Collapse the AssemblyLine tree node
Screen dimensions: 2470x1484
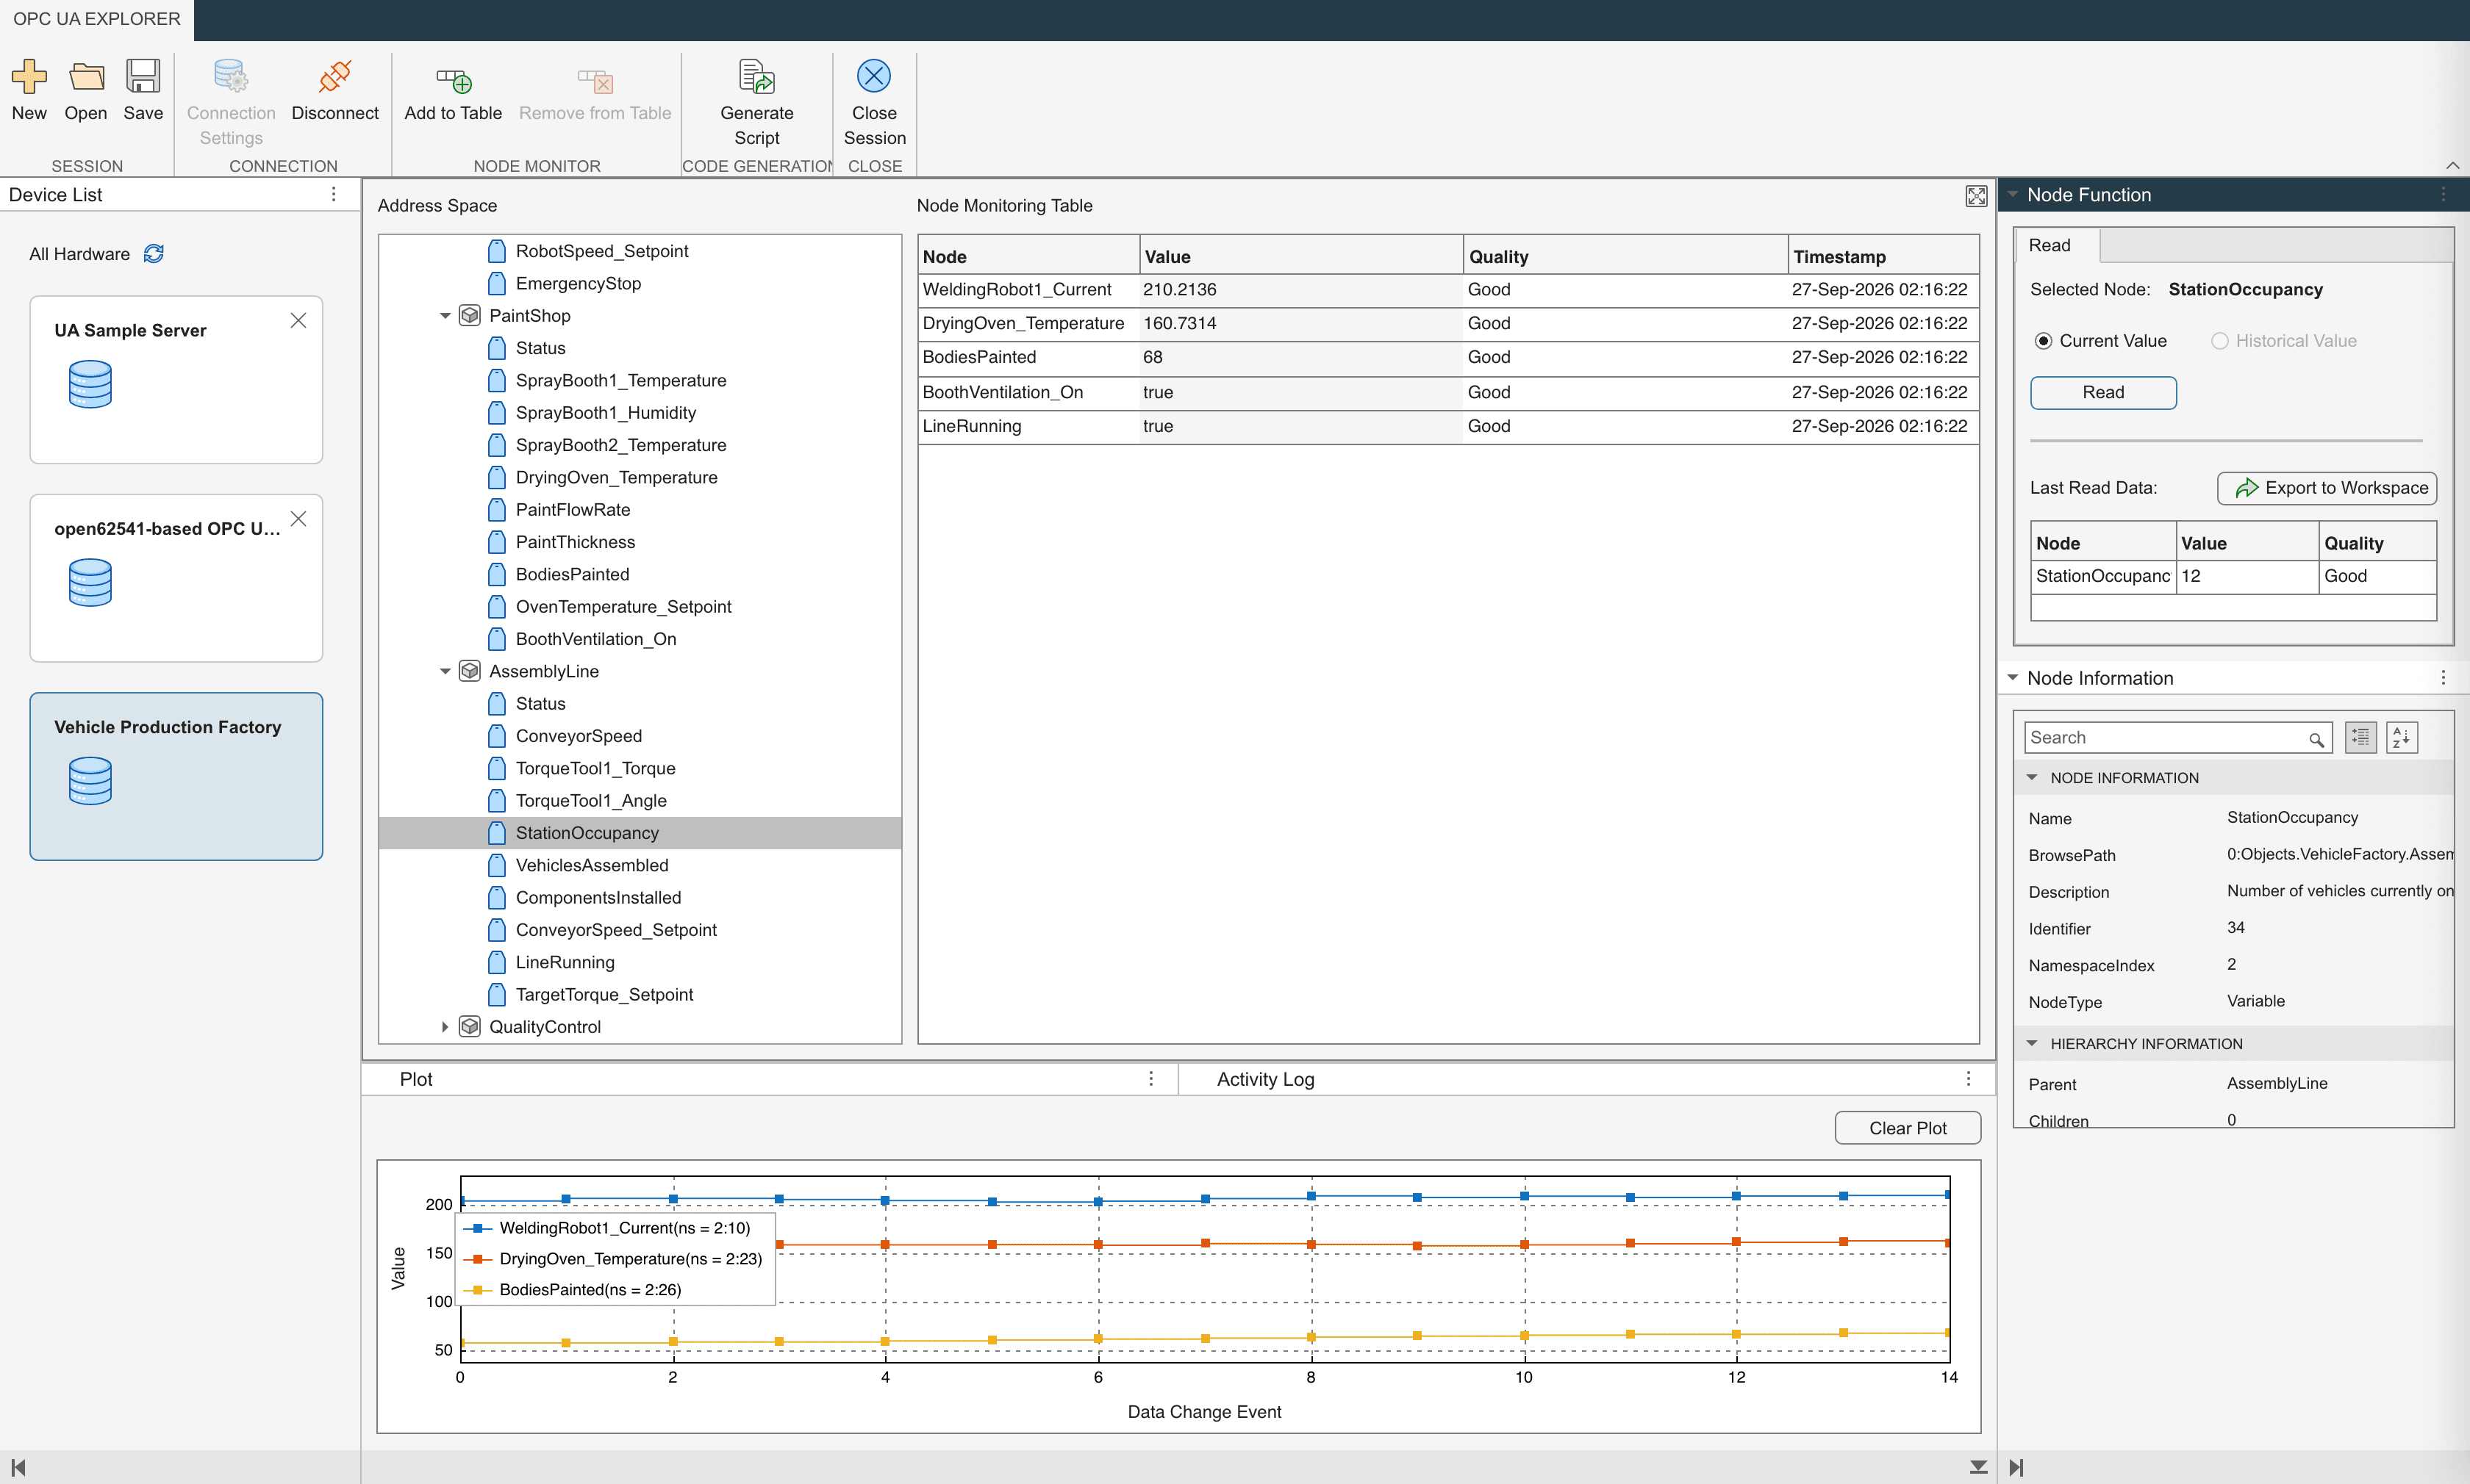pos(444,672)
